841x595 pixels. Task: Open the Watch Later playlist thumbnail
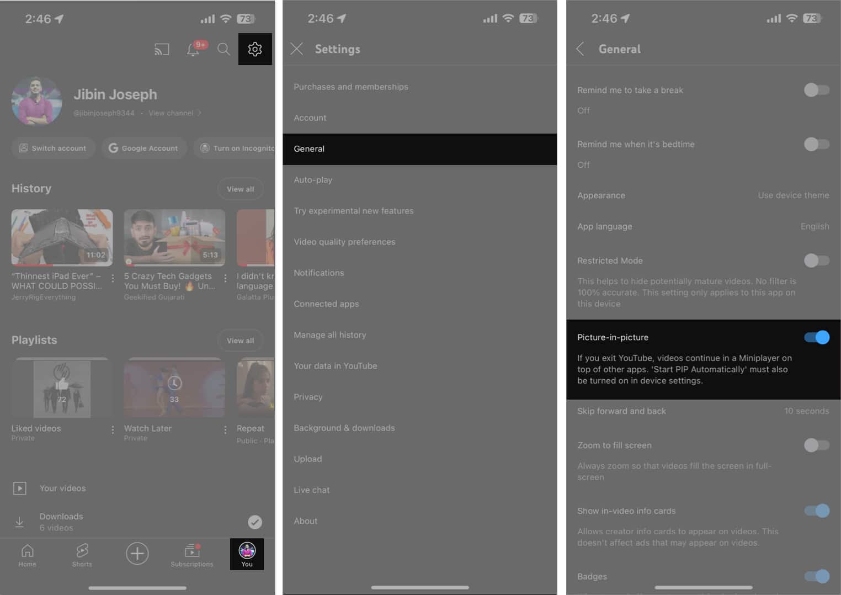pyautogui.click(x=174, y=388)
